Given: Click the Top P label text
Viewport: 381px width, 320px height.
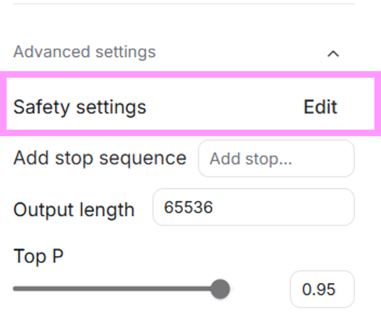Looking at the screenshot, I should click(38, 256).
